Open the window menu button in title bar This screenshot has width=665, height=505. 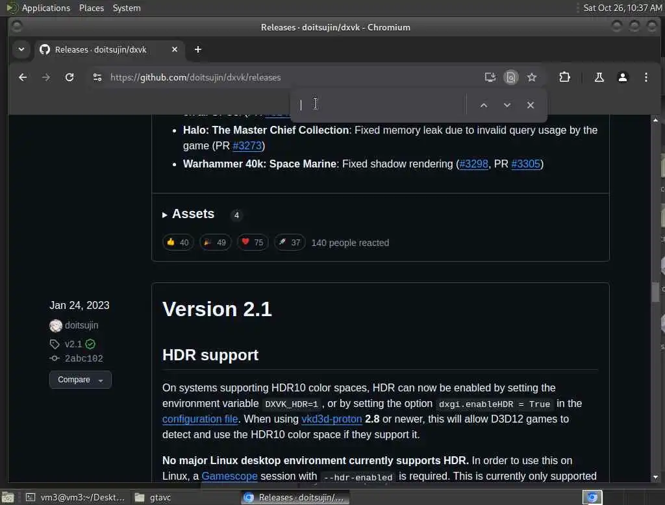click(x=17, y=27)
